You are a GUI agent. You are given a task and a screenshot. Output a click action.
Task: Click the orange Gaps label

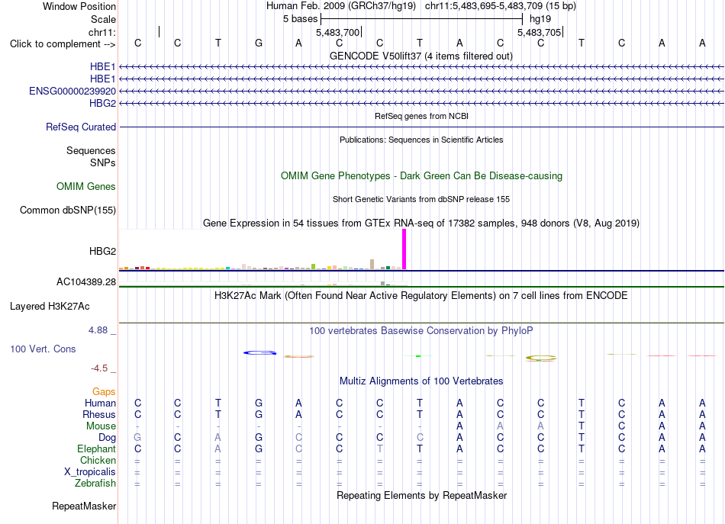click(104, 391)
